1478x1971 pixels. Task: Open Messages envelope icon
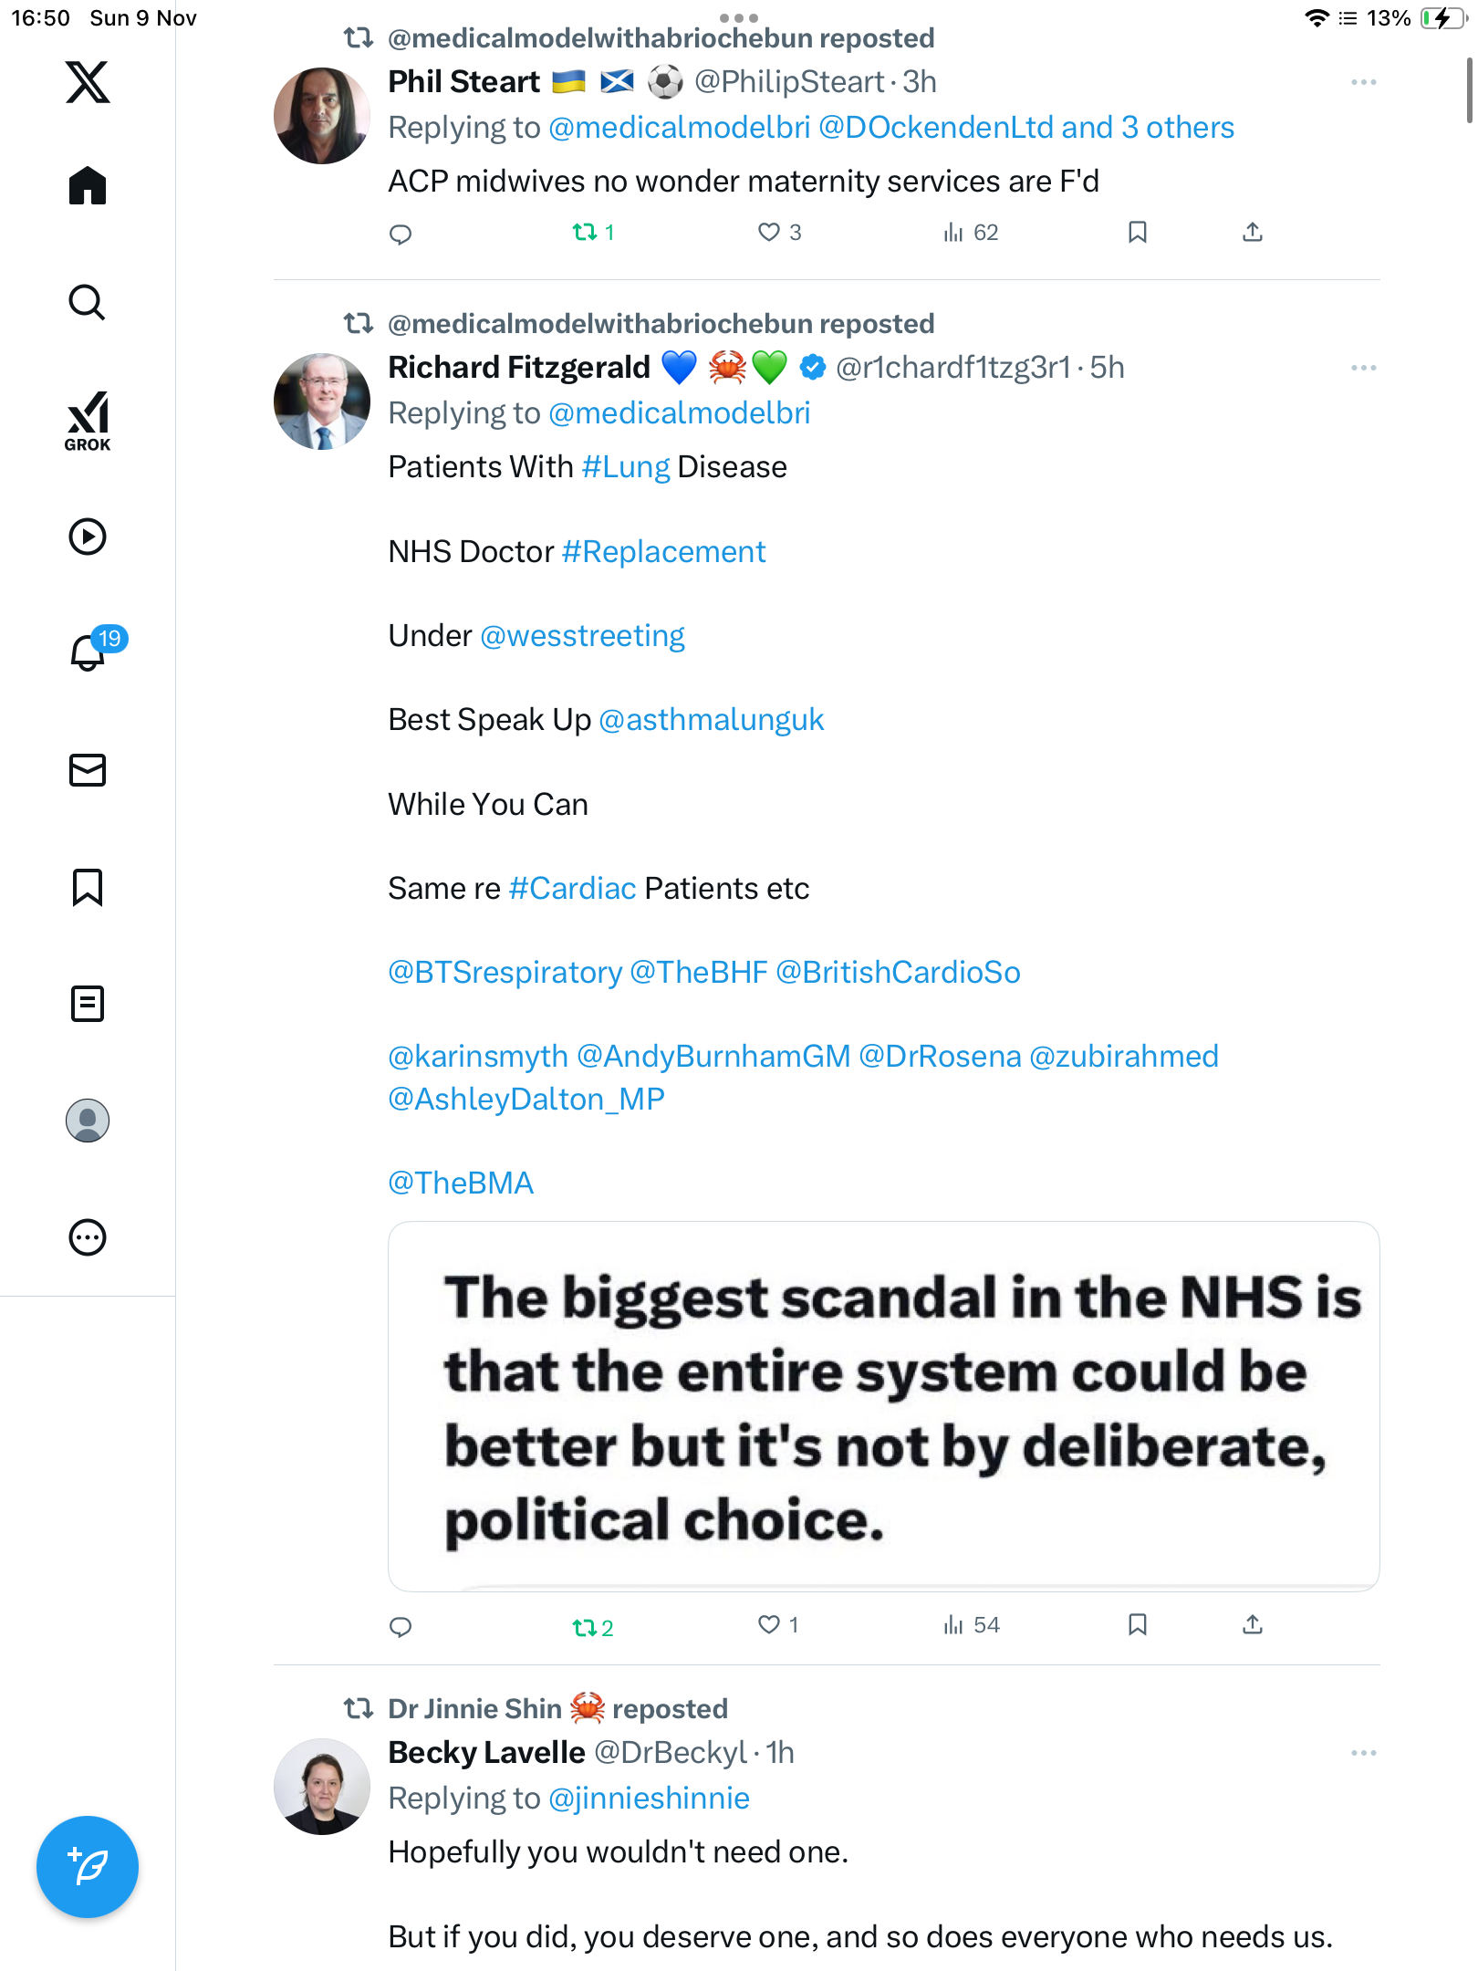88,770
